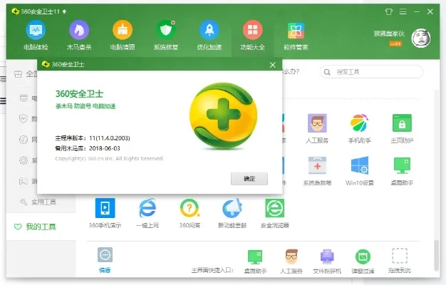This screenshot has height=285, width=446.
Task: Open 软件管家 software manager icon
Action: pos(296,31)
